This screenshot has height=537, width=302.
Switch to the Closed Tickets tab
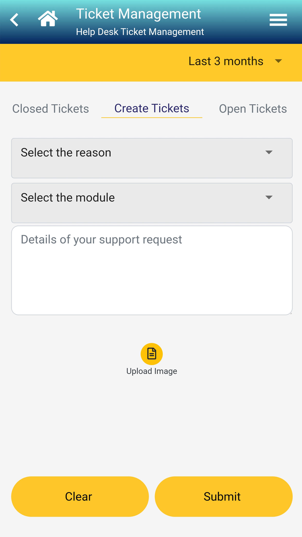pos(50,109)
